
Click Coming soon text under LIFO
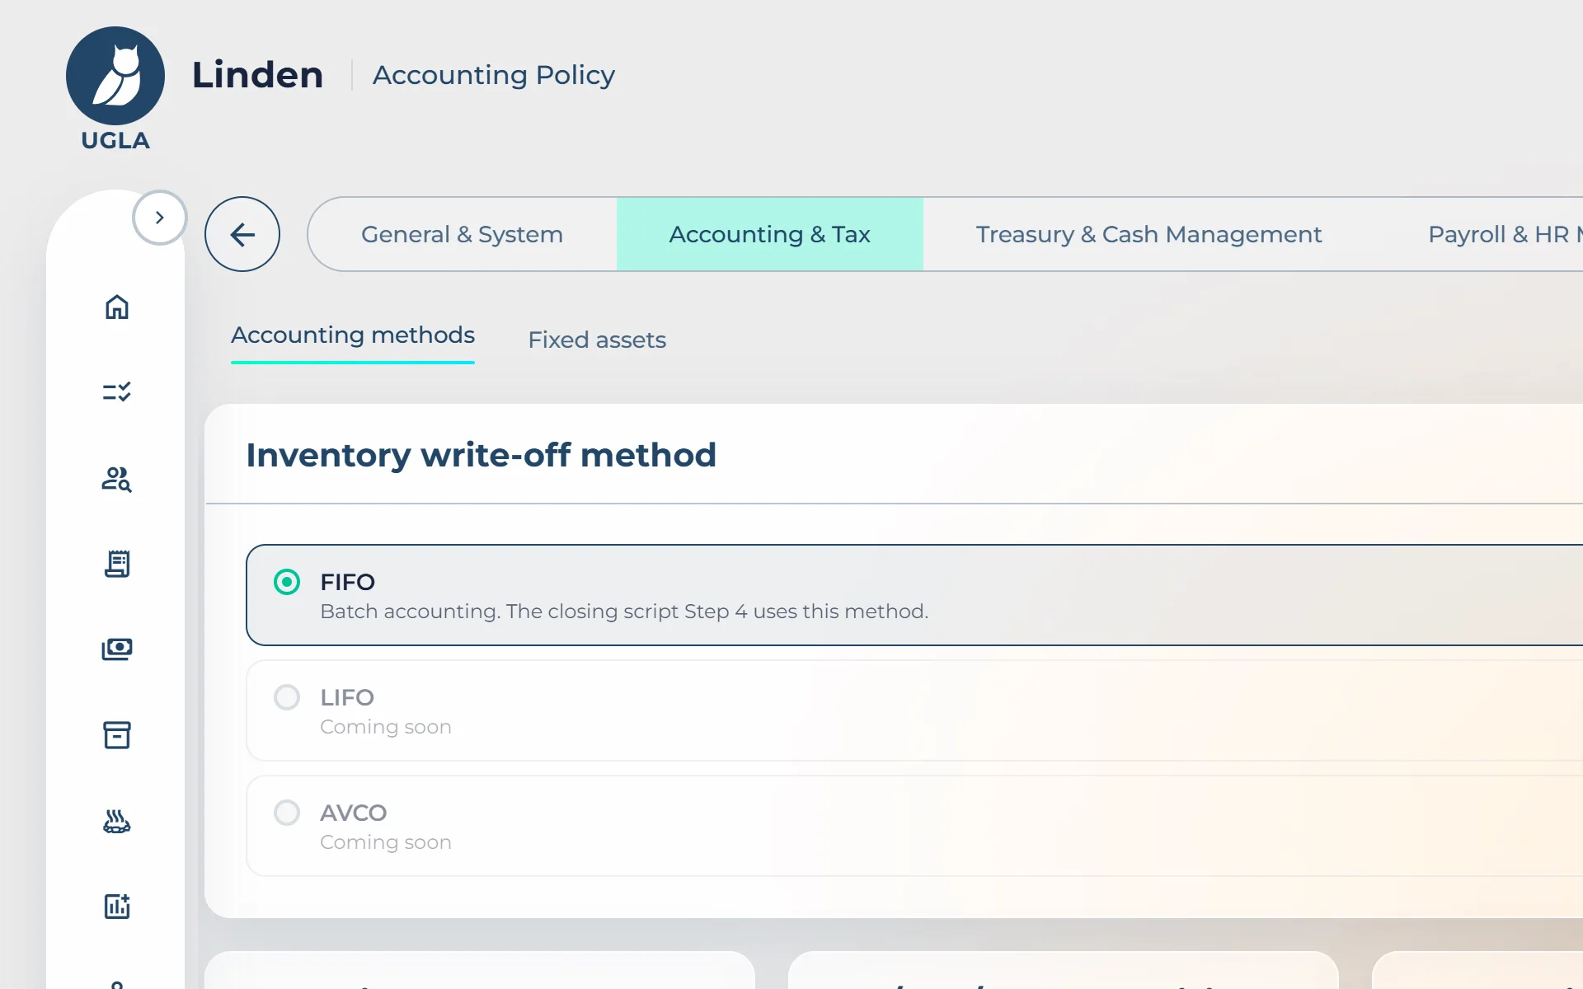coord(386,727)
